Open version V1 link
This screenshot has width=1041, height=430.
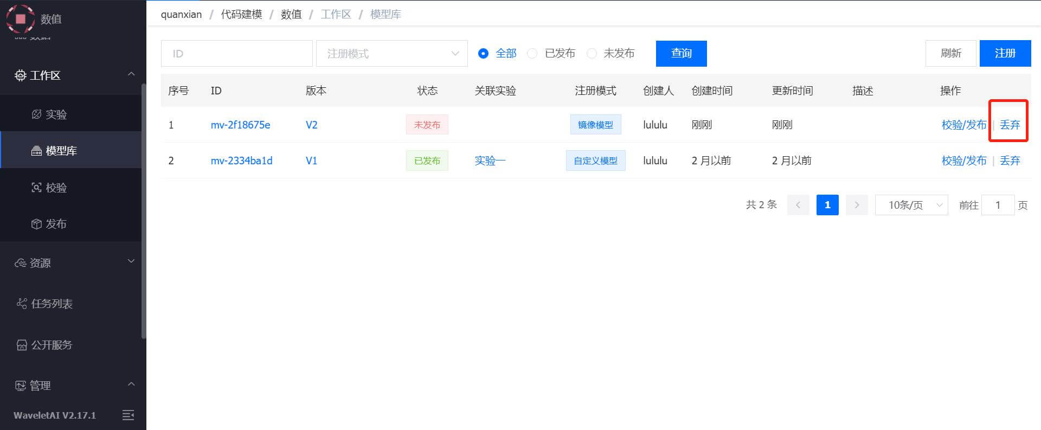click(311, 161)
